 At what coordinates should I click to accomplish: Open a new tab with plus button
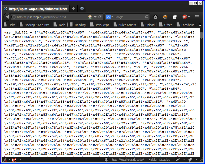point(74,9)
